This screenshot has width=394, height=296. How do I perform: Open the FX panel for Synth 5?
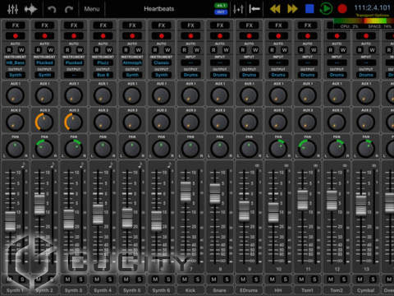click(132, 25)
